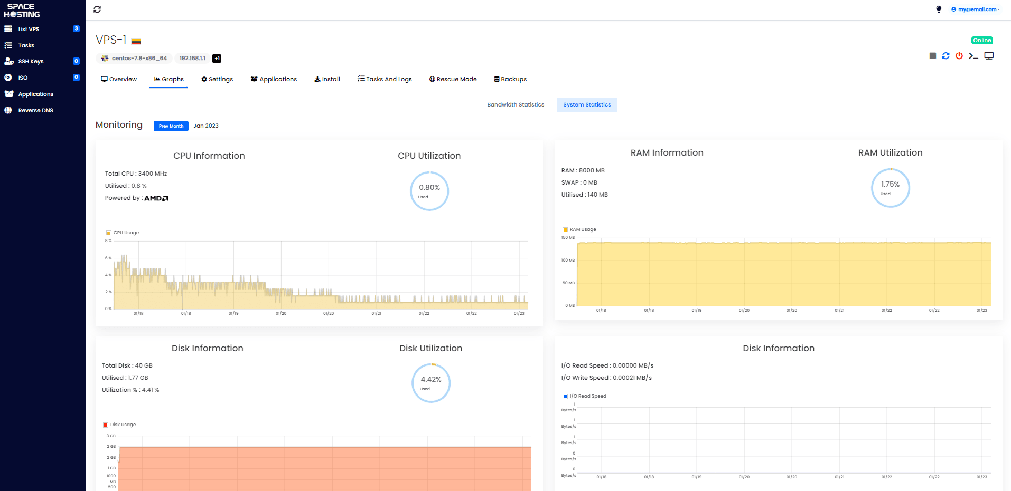Open the Install tab
The height and width of the screenshot is (491, 1011).
327,79
